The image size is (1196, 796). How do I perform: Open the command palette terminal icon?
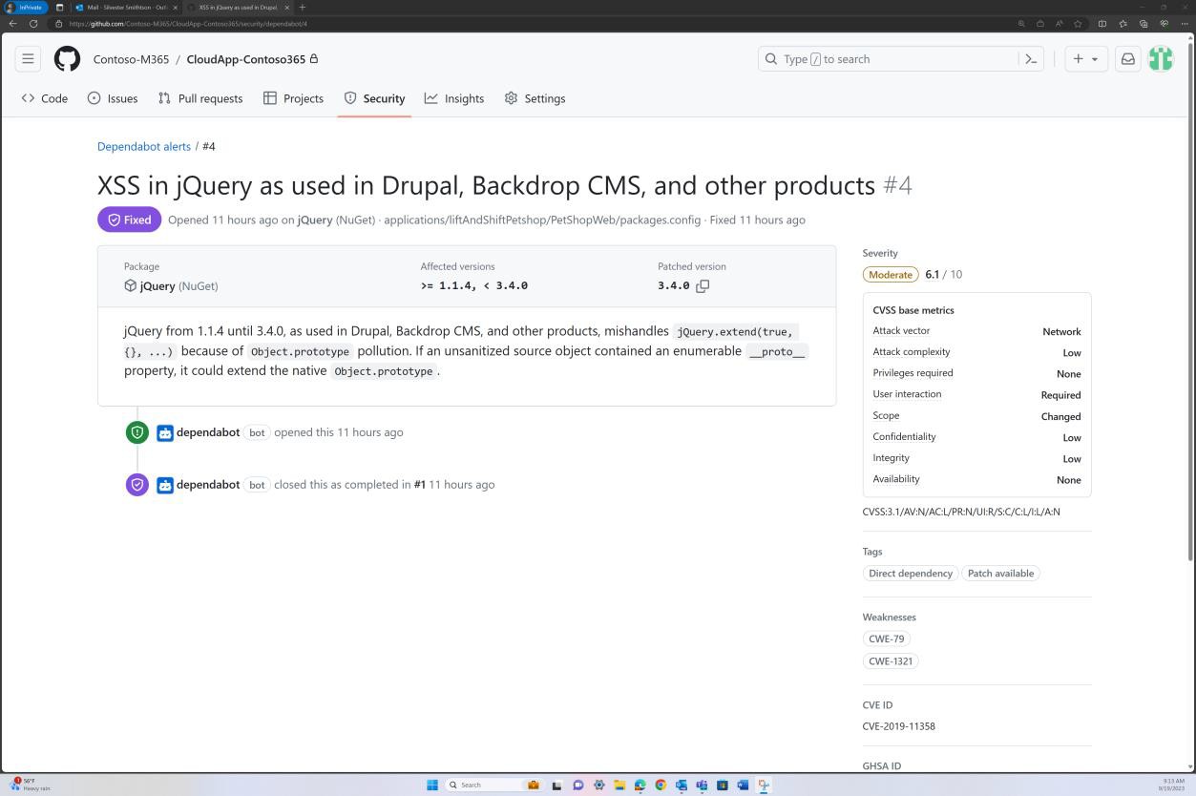point(1031,58)
